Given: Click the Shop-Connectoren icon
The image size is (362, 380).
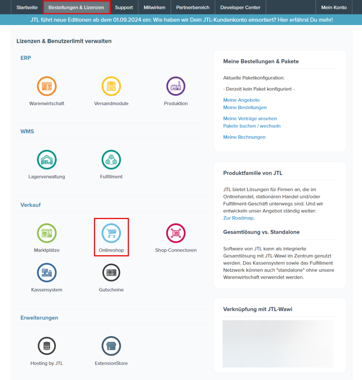Looking at the screenshot, I should [176, 233].
